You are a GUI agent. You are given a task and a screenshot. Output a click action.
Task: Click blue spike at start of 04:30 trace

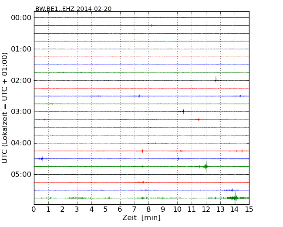click(42, 159)
